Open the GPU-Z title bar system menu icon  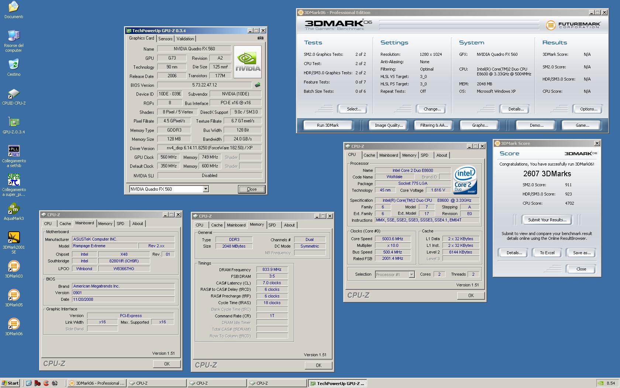pyautogui.click(x=129, y=31)
